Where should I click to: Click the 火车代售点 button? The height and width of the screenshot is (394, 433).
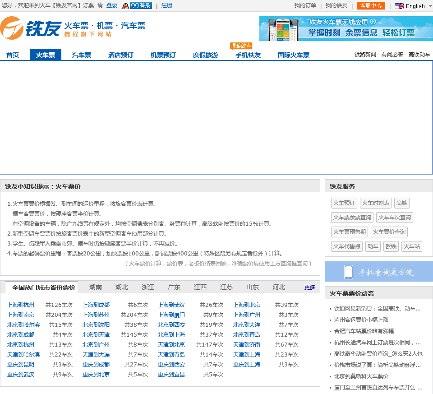click(x=347, y=246)
